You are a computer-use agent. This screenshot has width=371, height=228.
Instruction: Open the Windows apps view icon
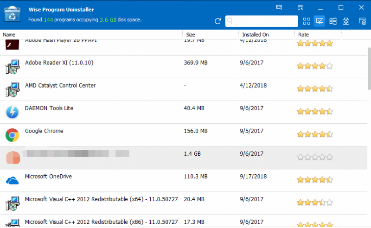(333, 21)
